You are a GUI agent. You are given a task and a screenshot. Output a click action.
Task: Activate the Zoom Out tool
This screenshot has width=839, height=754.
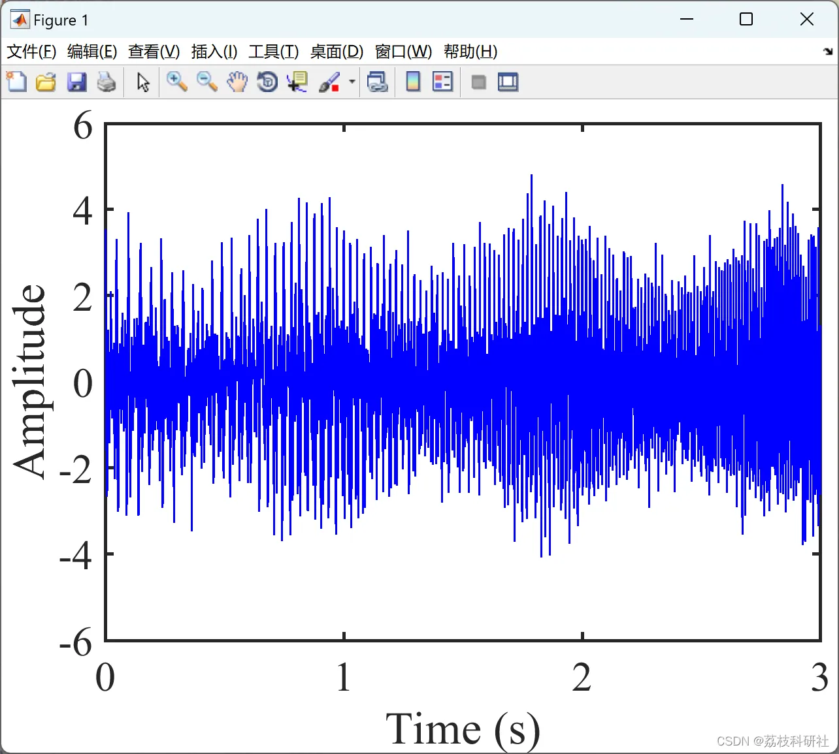[x=207, y=82]
